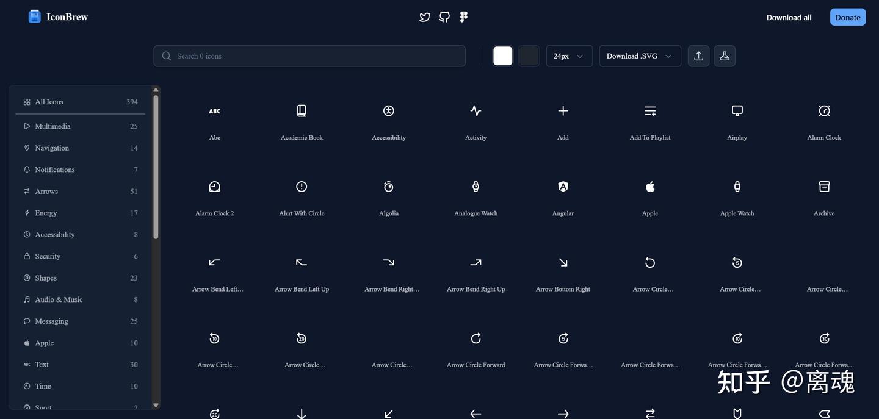Filter by Security category
The width and height of the screenshot is (879, 419).
81,256
